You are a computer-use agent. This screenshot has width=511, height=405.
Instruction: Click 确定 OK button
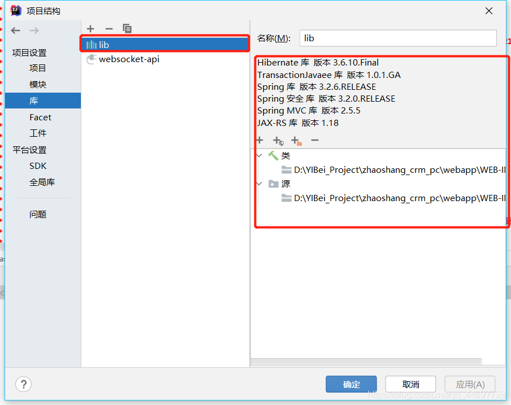(x=352, y=385)
